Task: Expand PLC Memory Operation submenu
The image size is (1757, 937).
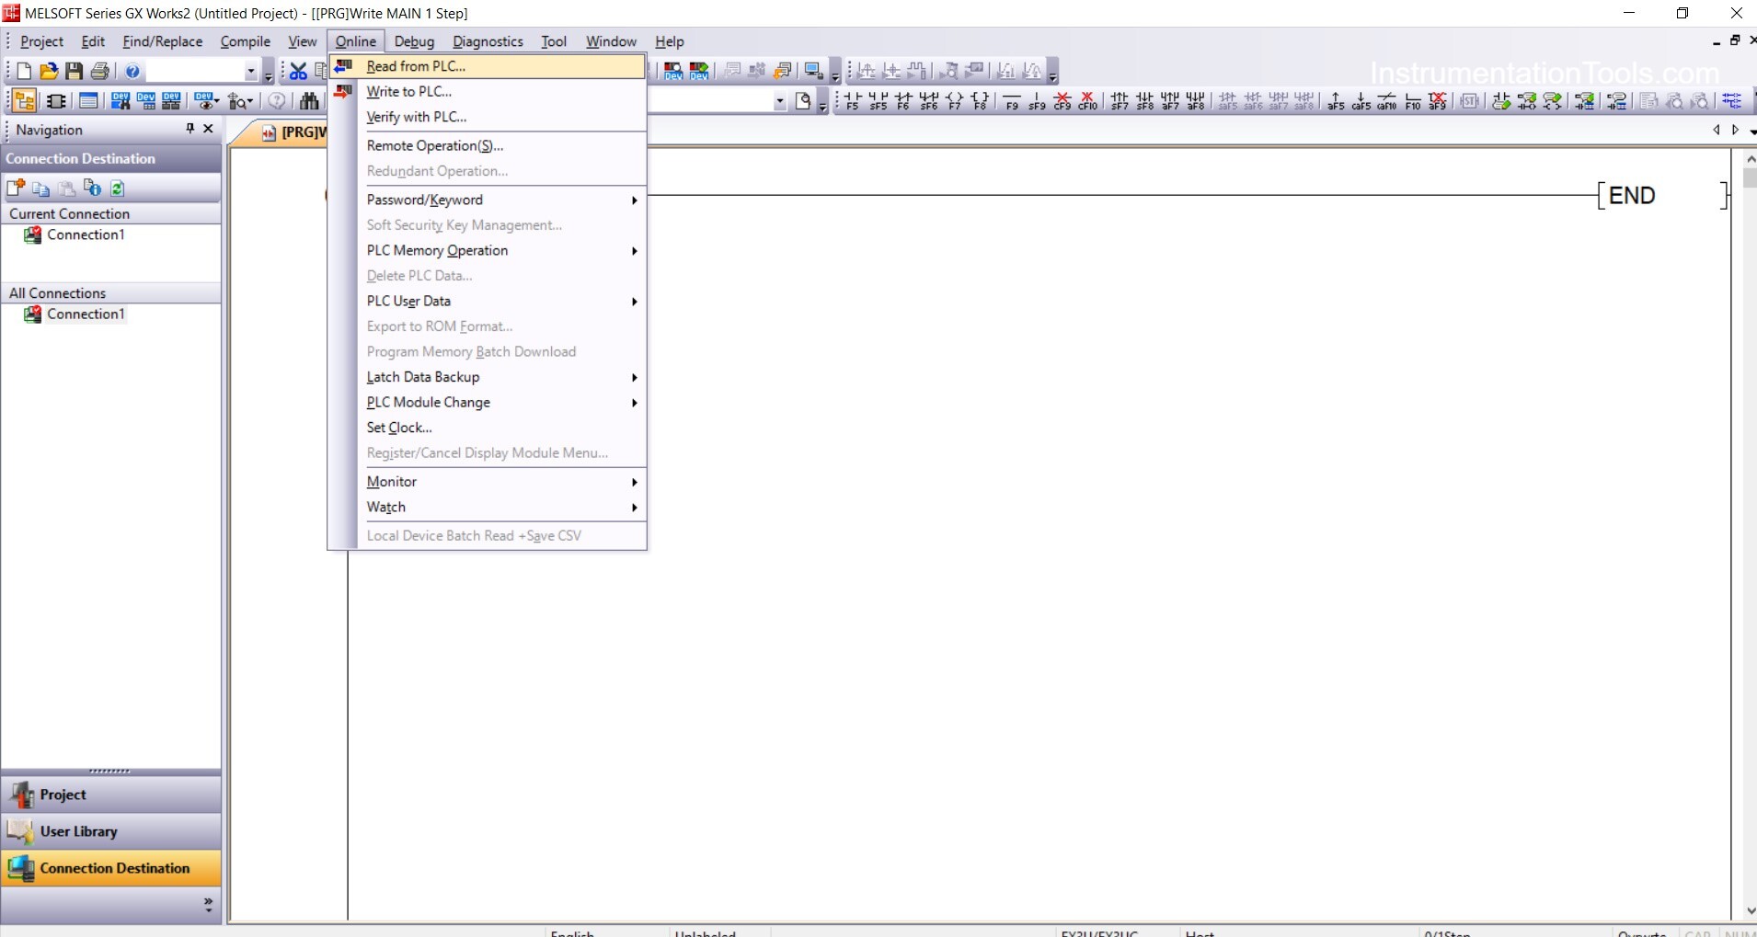Action: tap(634, 250)
